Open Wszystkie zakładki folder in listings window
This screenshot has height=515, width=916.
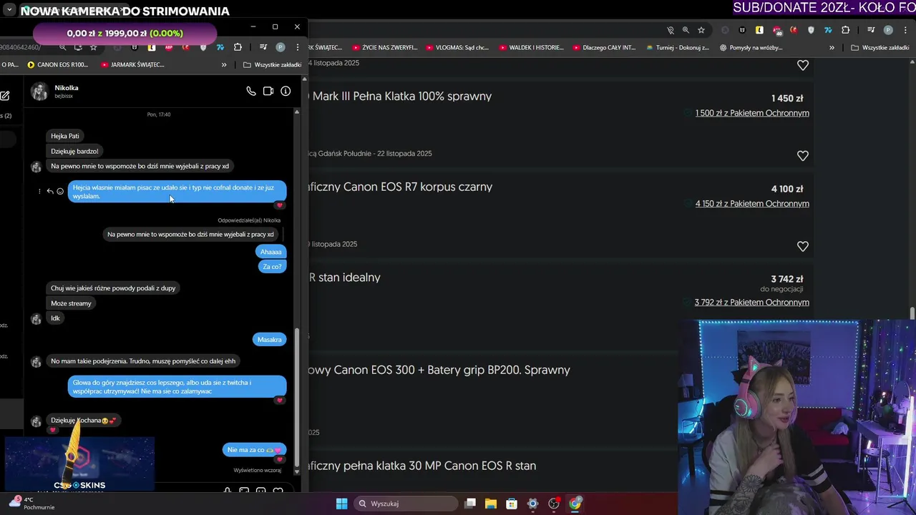tap(880, 47)
